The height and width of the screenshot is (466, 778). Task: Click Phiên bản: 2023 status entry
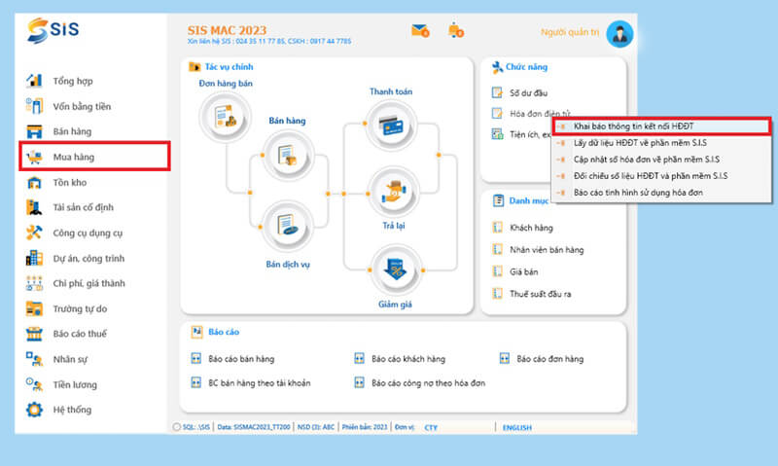coord(364,427)
